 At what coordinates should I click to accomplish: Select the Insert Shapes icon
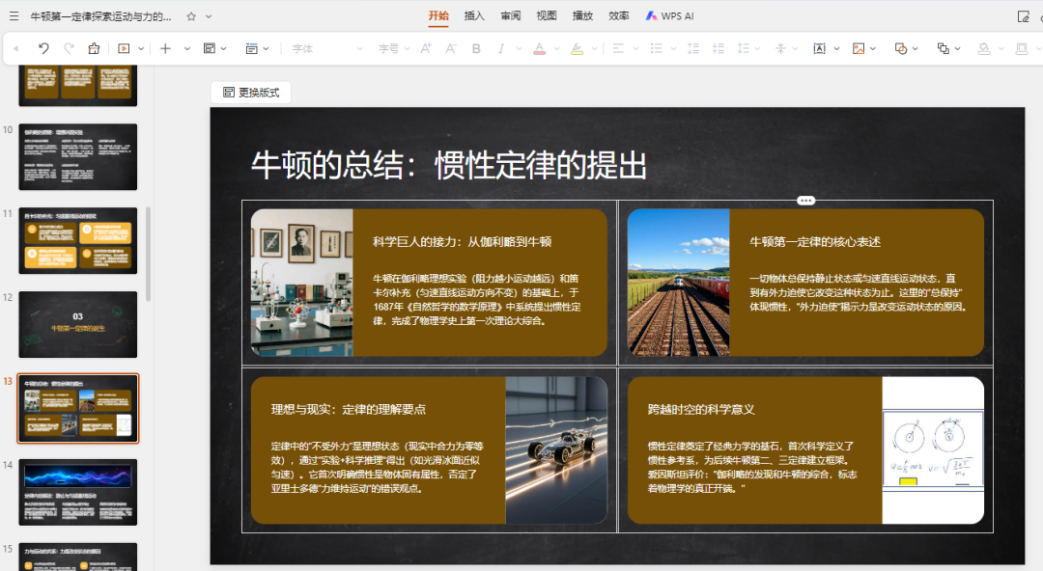click(x=900, y=48)
